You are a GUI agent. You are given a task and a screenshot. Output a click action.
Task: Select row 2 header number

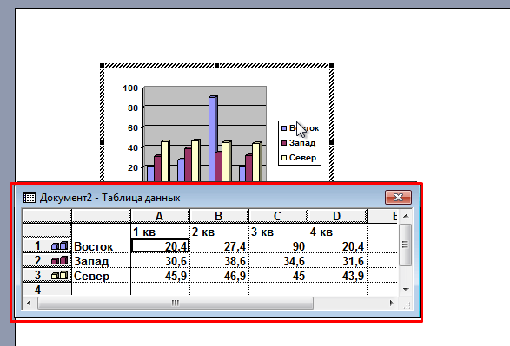(37, 260)
